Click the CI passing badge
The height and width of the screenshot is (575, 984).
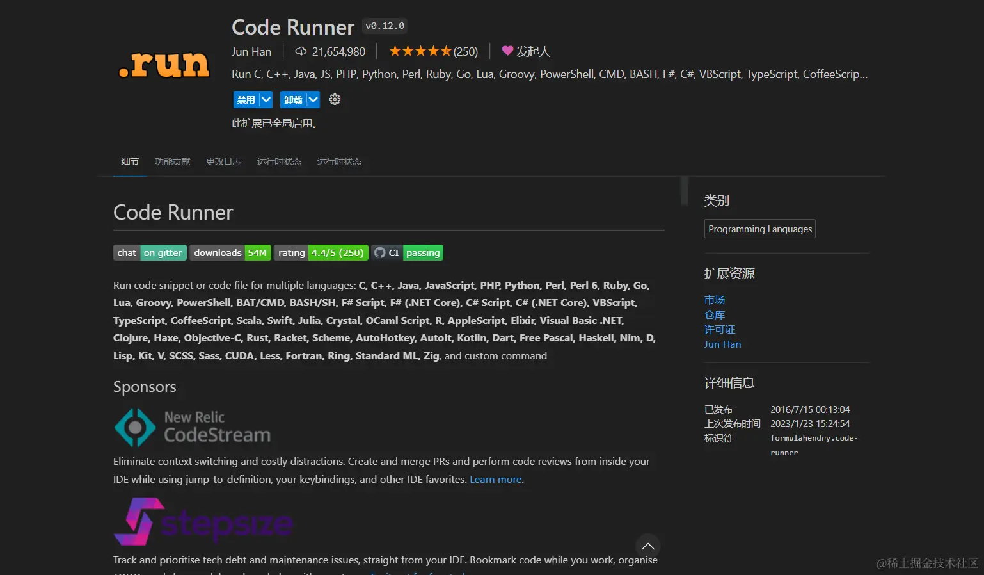click(x=408, y=253)
